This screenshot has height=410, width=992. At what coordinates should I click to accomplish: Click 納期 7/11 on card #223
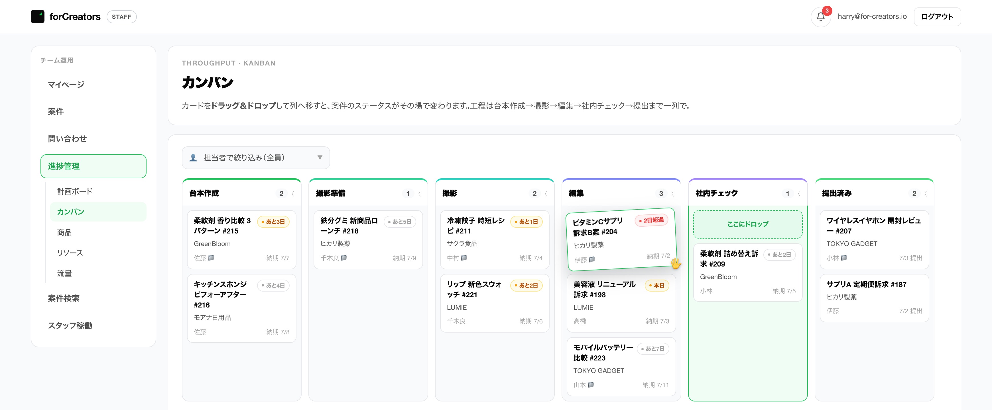[655, 385]
